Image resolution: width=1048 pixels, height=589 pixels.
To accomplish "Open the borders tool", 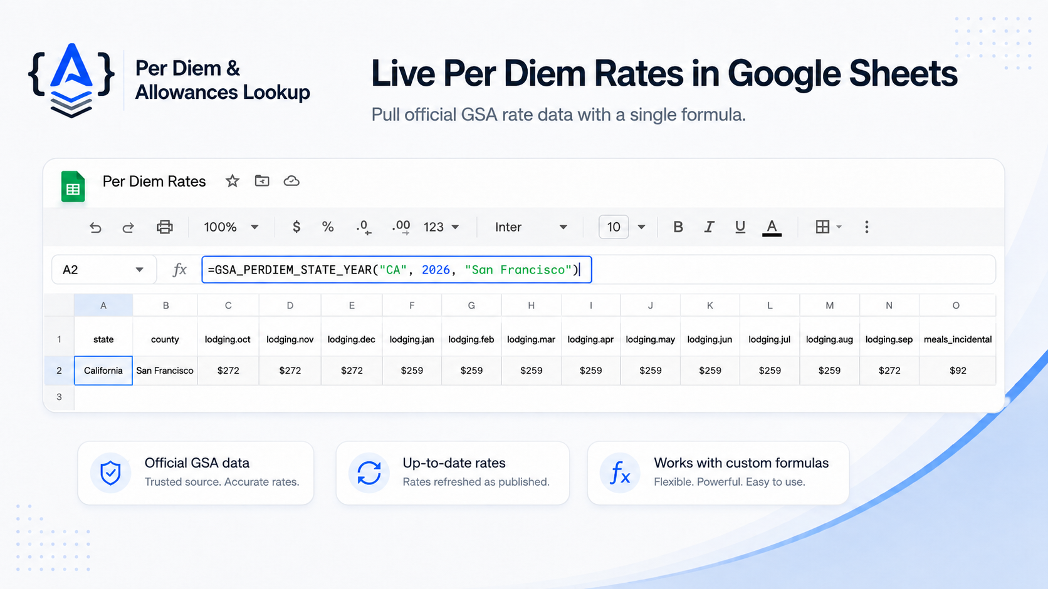I will point(822,227).
